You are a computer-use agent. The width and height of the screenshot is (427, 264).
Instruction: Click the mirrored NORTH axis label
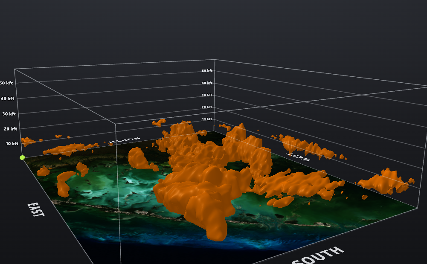click(x=125, y=140)
